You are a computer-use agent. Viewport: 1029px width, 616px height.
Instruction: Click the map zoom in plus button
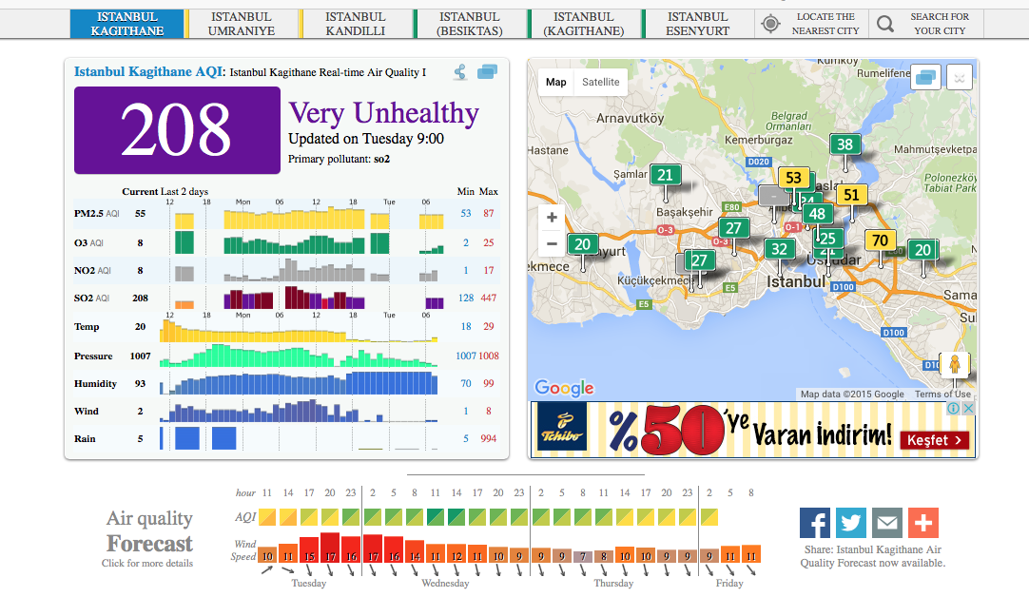click(x=553, y=218)
